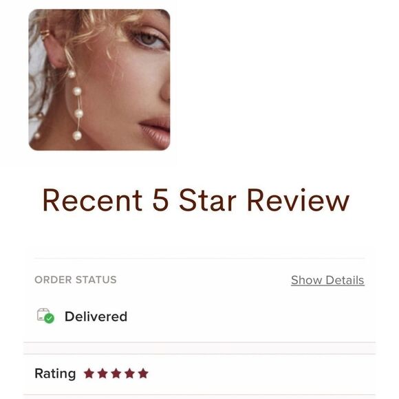The height and width of the screenshot is (399, 399).
Task: Click the model's eye in photo
Action: (150, 39)
